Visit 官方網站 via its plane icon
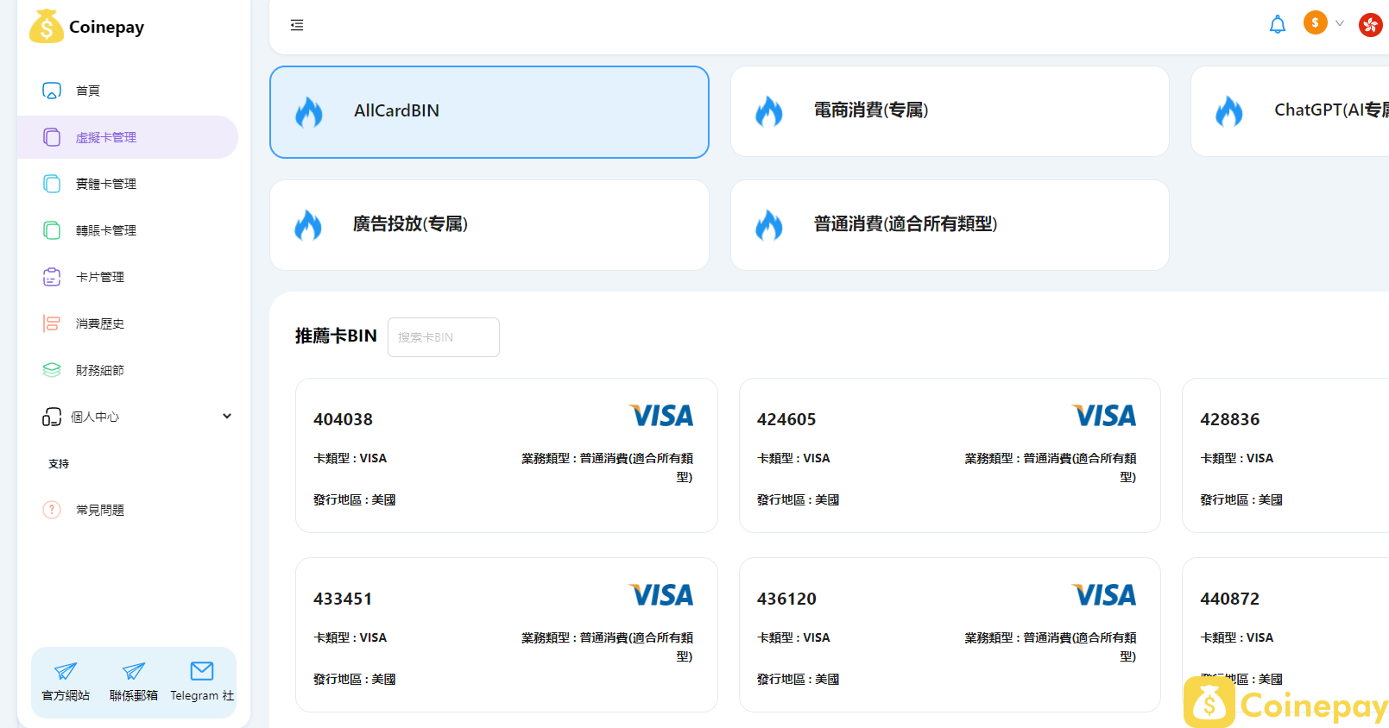 pos(66,671)
